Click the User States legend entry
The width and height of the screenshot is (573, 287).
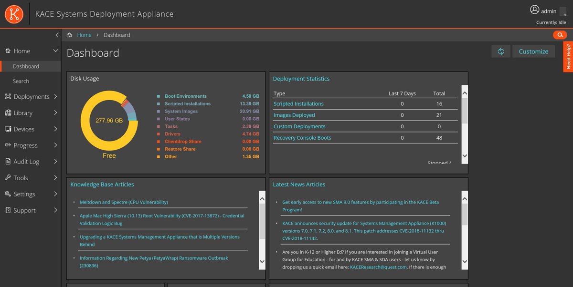(x=208, y=119)
